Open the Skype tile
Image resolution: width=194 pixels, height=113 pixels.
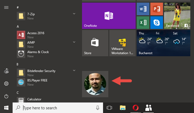(157, 23)
